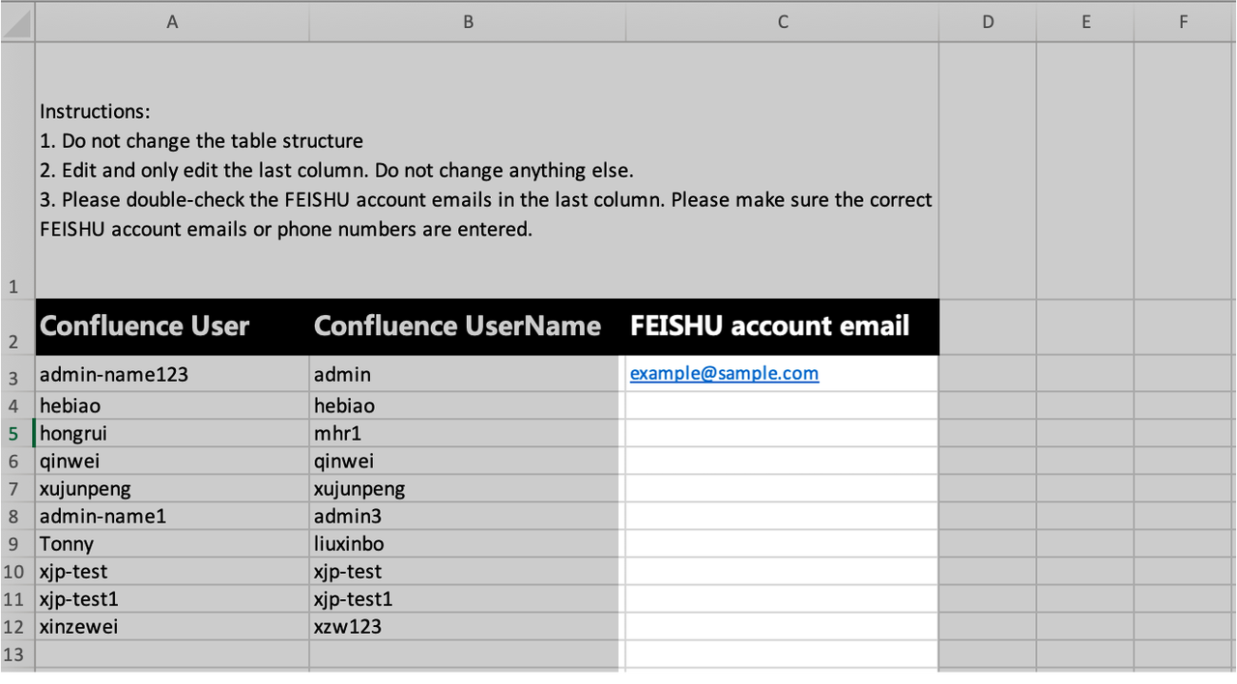Select the cell containing 'xzw123'
This screenshot has width=1237, height=684.
click(468, 627)
